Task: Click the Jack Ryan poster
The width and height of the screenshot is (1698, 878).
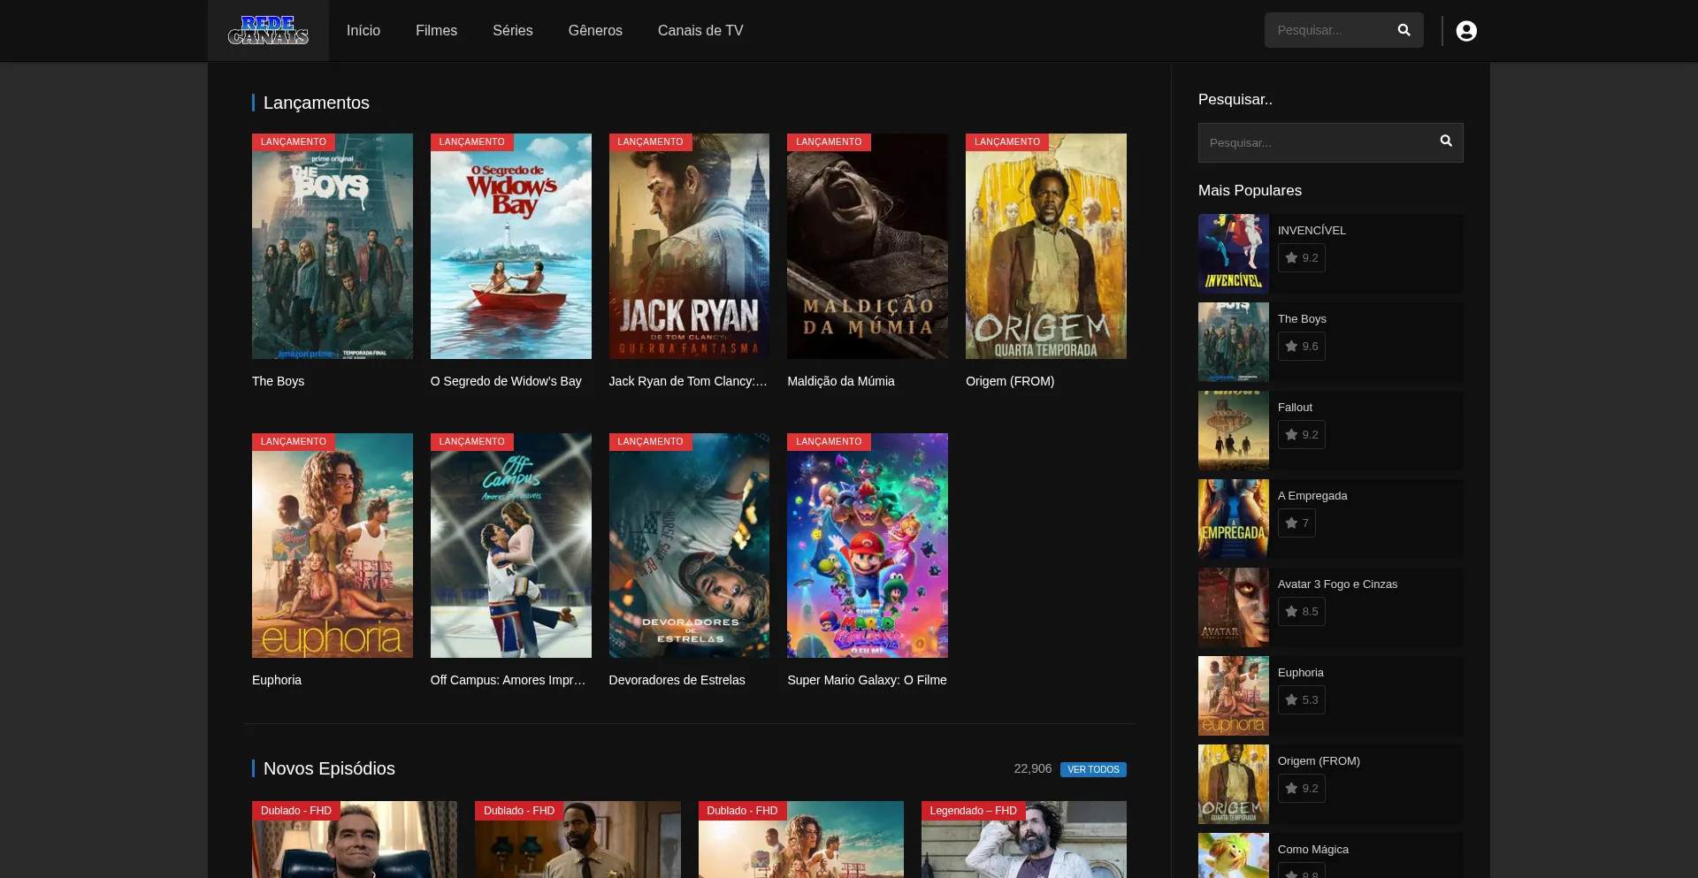Action: 689,246
